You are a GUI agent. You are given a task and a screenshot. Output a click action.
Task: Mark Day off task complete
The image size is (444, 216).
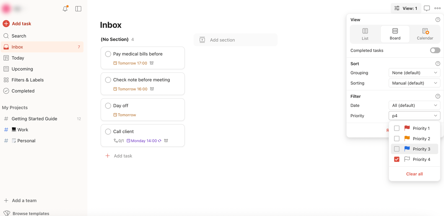coord(108,106)
